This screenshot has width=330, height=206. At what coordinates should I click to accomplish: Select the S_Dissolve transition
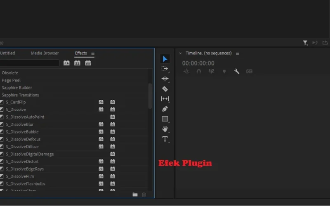[x=16, y=110]
